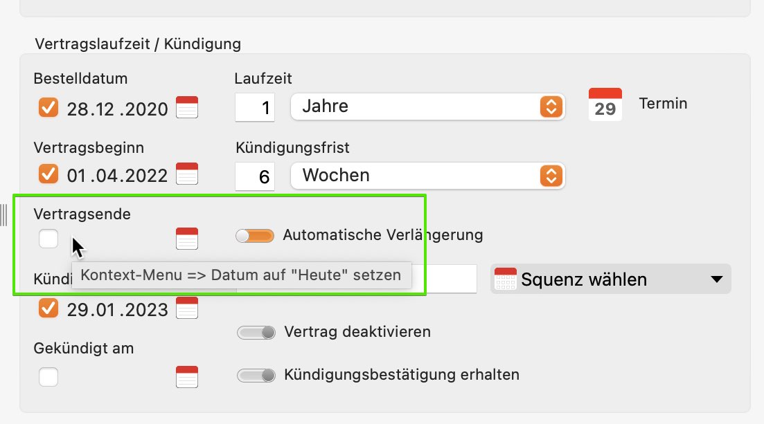
Task: Click the Laufzeit number field
Action: pos(255,107)
